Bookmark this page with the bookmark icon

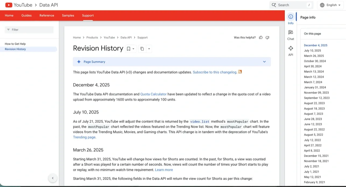129,49
